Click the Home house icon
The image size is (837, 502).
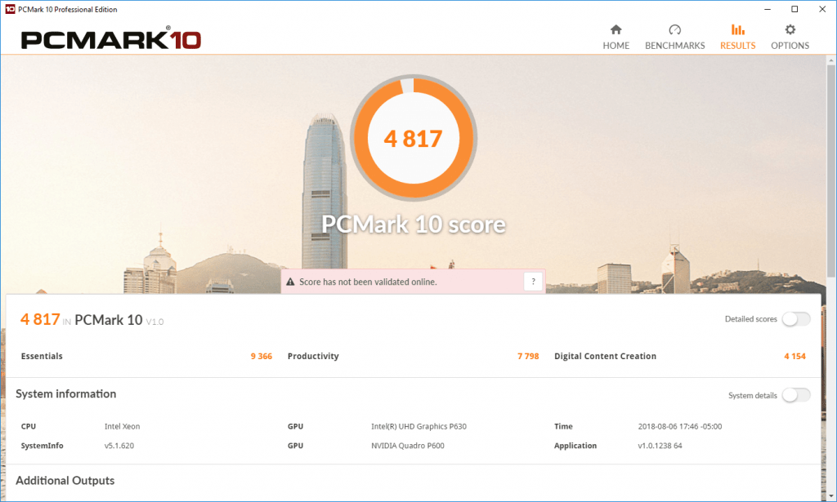(616, 29)
